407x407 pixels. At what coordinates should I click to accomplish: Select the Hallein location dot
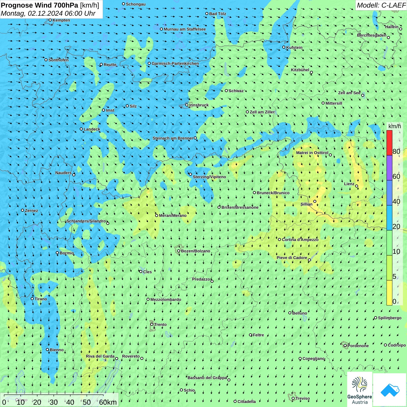tap(401, 29)
